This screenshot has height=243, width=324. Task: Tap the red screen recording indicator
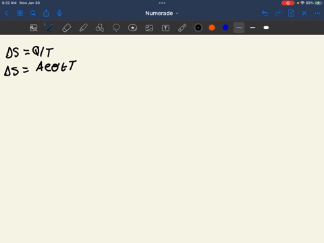(288, 3)
